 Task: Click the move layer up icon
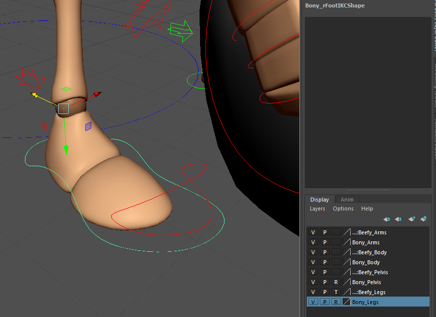pyautogui.click(x=387, y=219)
